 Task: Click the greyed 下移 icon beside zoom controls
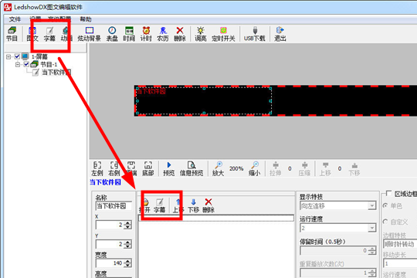coord(354,168)
